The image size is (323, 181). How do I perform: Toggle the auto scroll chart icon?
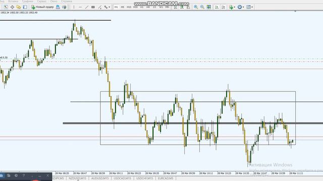point(217,7)
